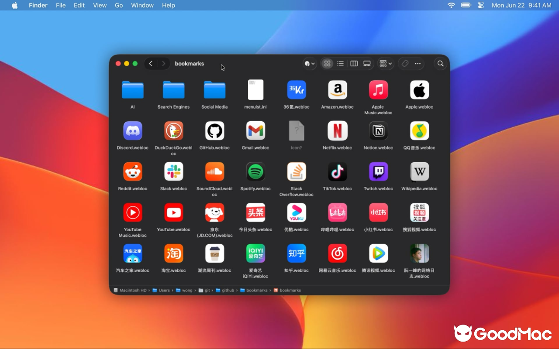Select the dimmed Icon? file
The width and height of the screenshot is (559, 349).
(297, 131)
